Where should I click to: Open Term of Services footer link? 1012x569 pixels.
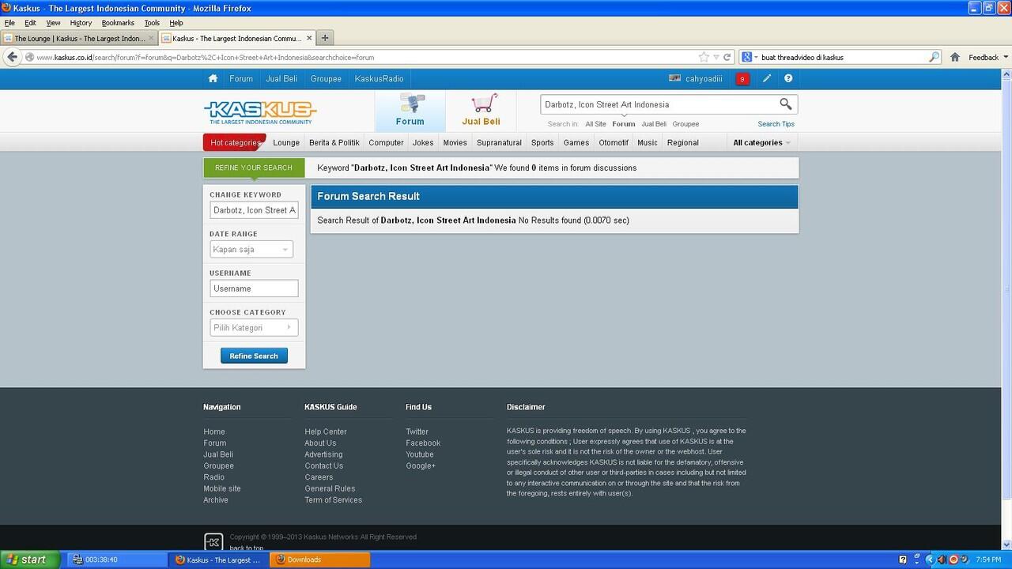click(333, 499)
